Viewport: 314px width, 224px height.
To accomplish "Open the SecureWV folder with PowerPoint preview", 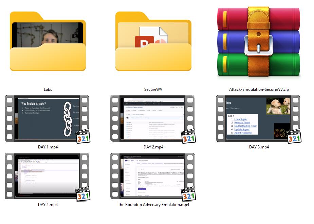I will tap(153, 42).
